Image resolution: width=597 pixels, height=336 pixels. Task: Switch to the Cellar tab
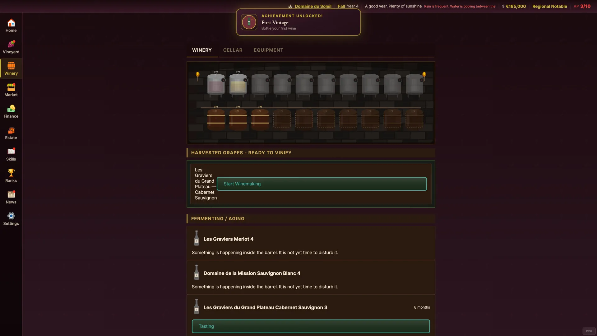pyautogui.click(x=233, y=50)
